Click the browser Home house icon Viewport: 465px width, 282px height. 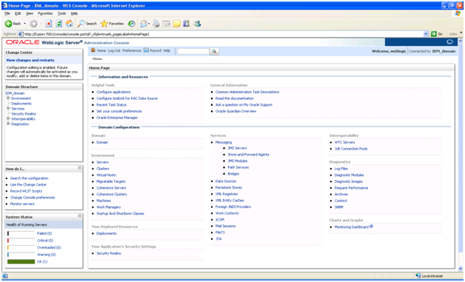coord(70,24)
